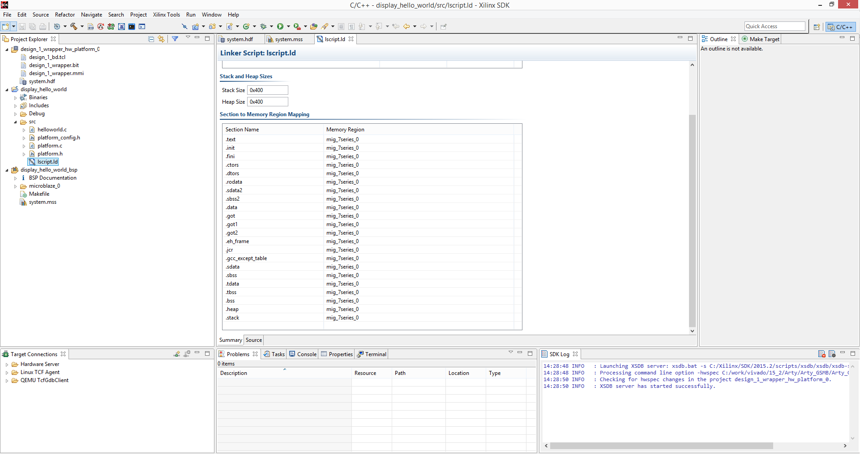This screenshot has width=860, height=454.
Task: Toggle Link with Editor in Project Explorer
Action: pos(161,39)
